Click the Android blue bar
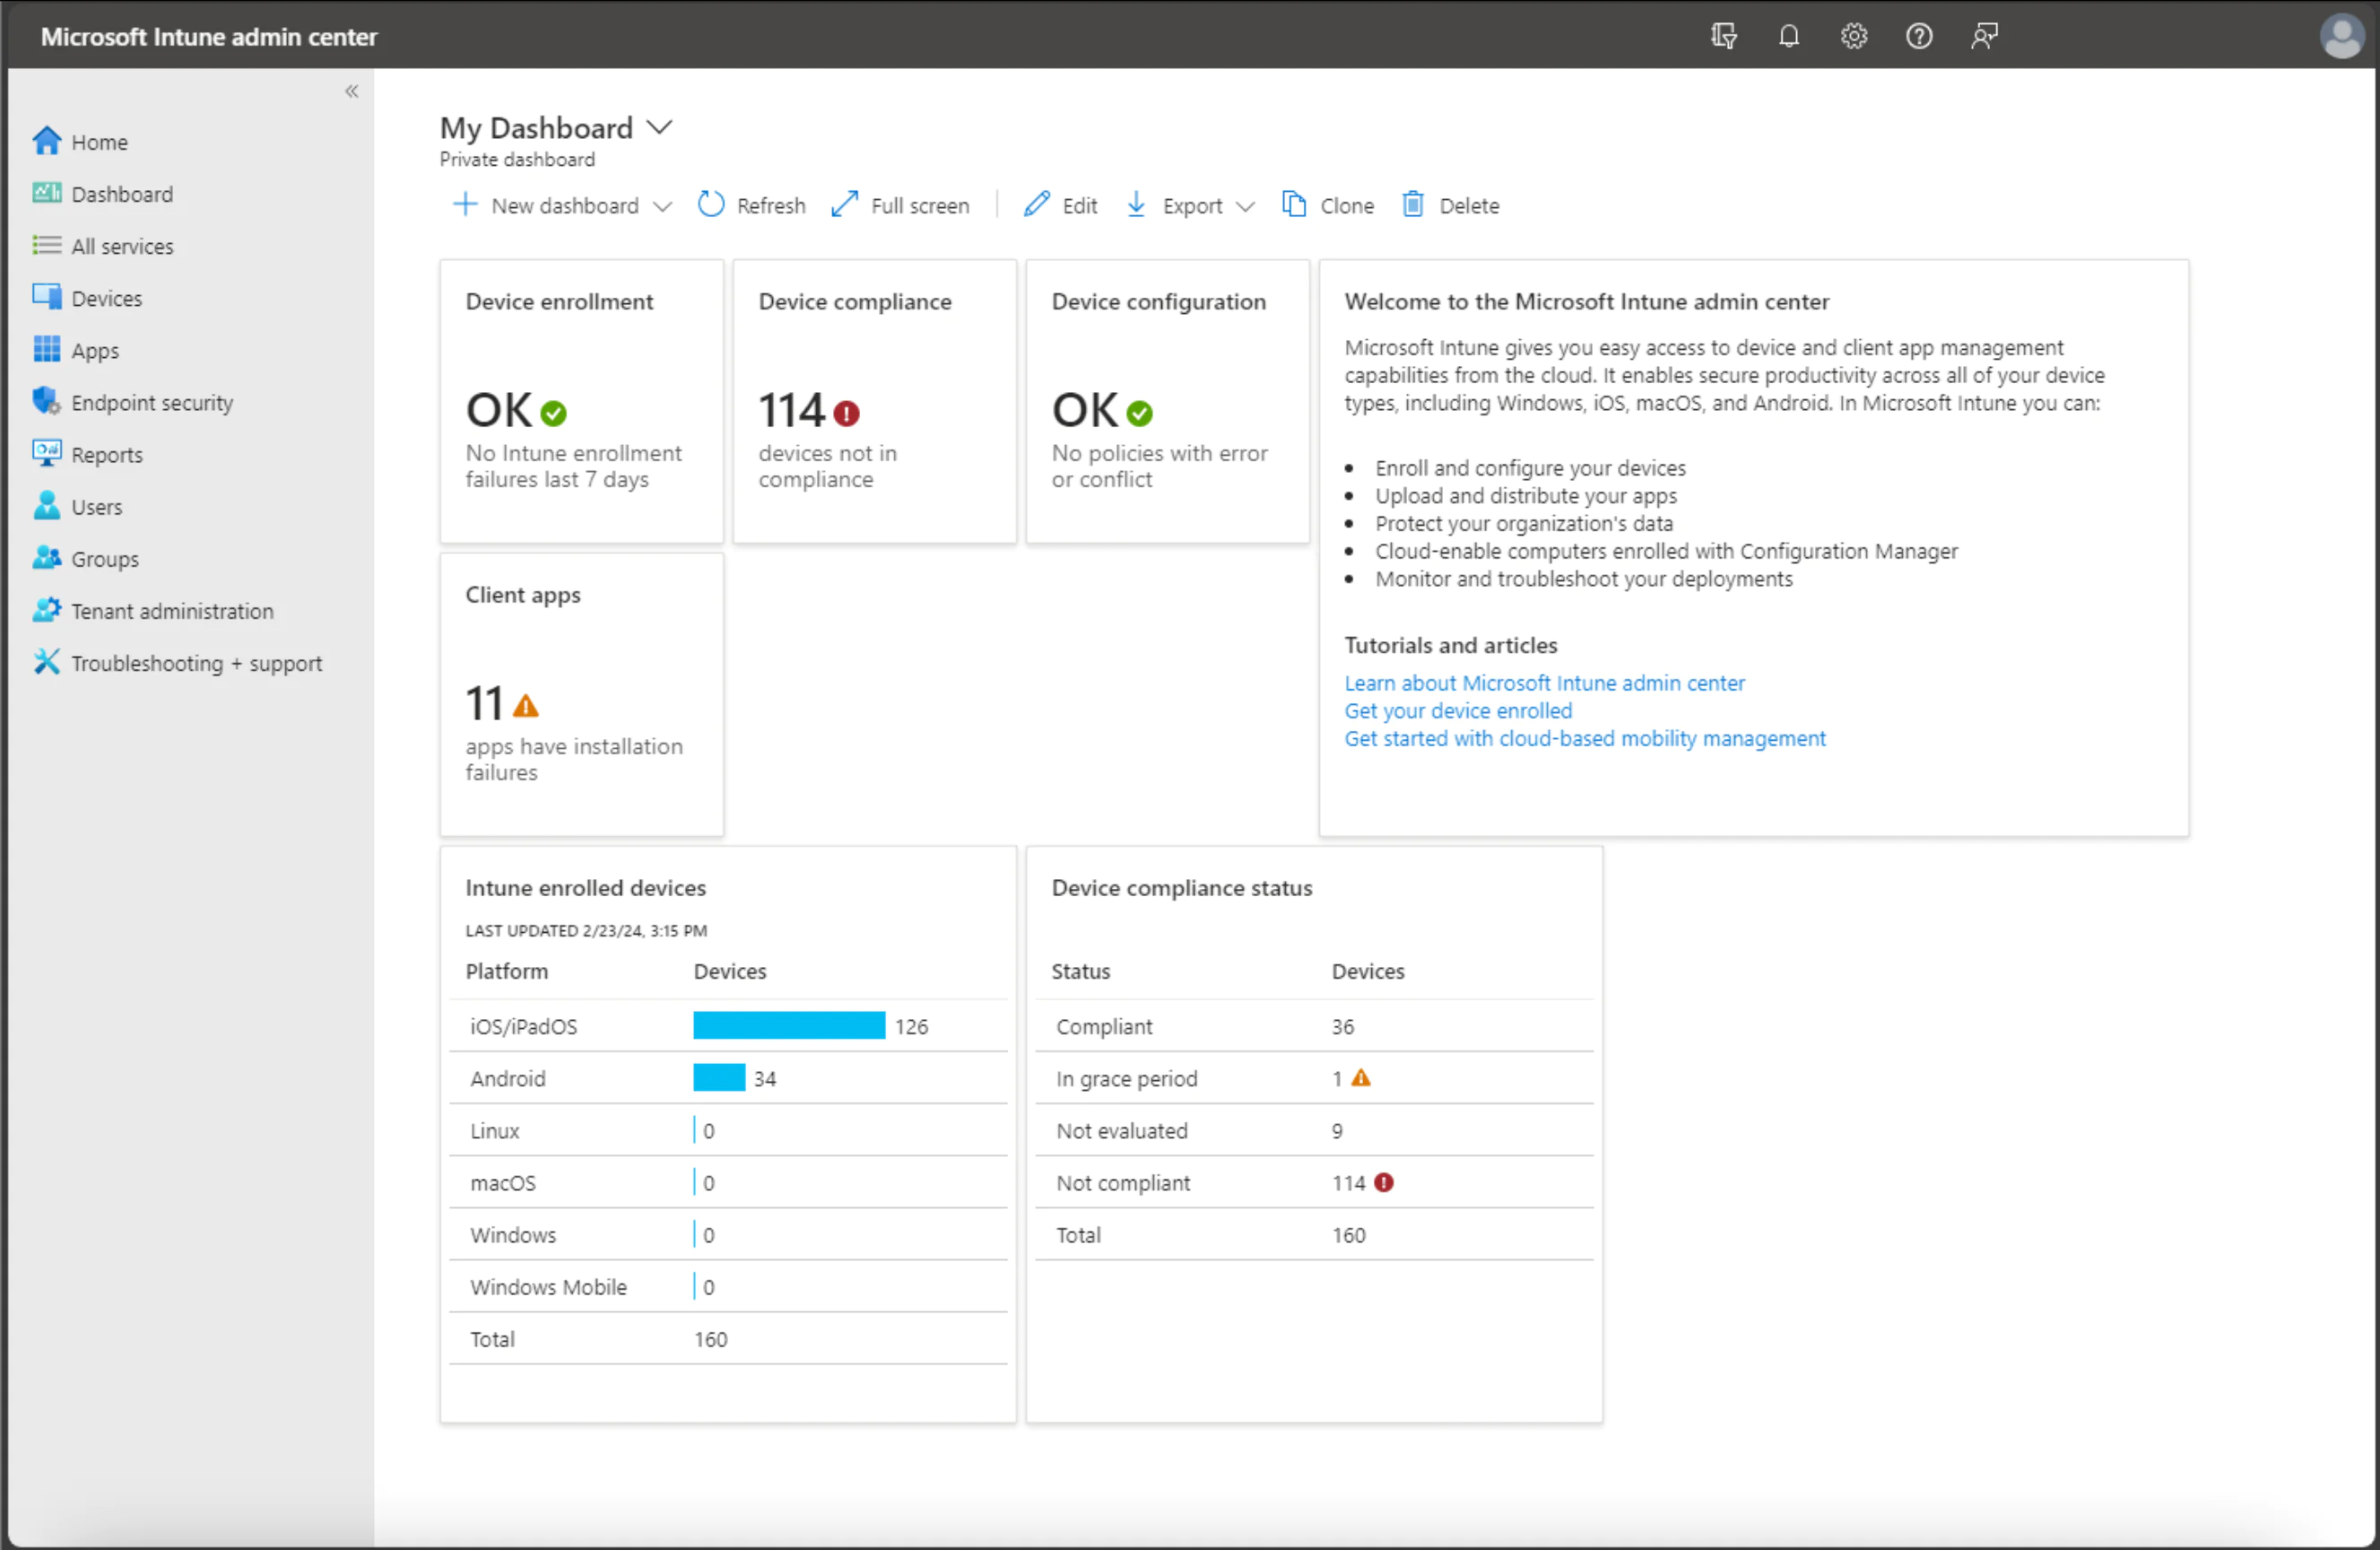Screen dimensions: 2380x1550 (x=719, y=1077)
